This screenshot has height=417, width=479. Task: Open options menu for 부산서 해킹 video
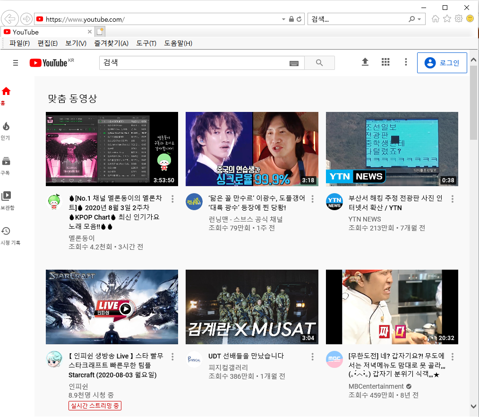click(453, 199)
